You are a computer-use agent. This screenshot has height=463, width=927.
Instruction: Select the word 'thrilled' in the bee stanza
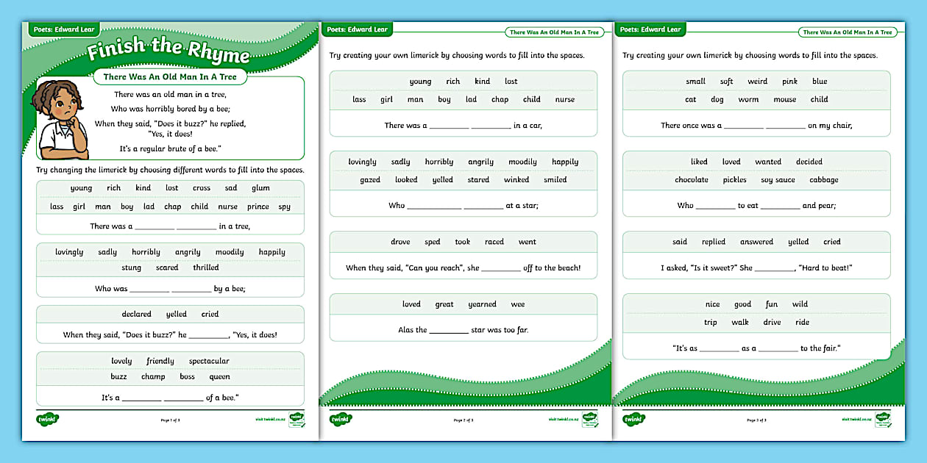point(205,267)
